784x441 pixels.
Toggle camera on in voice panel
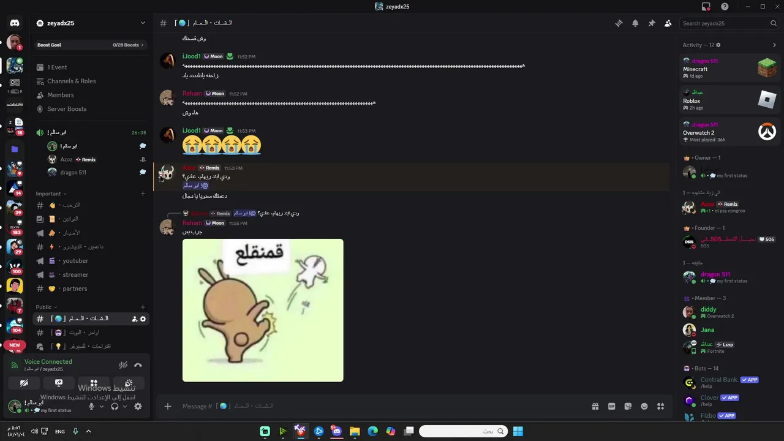[24, 383]
